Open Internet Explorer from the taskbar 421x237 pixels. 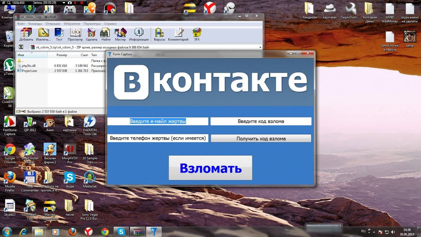(x=23, y=232)
